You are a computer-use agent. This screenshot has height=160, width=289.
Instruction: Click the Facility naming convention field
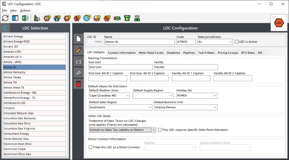186,67
